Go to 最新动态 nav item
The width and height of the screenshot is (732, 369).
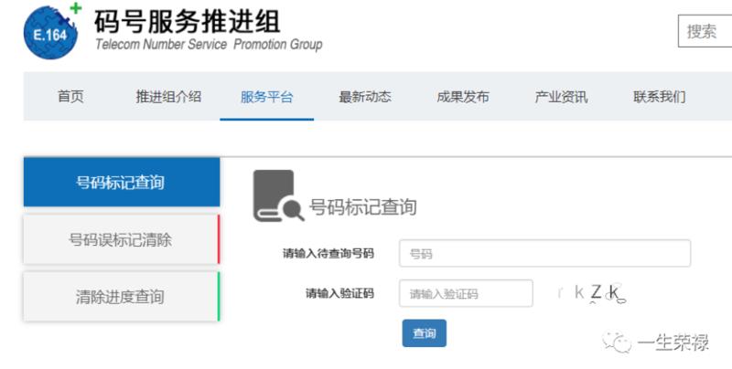pyautogui.click(x=365, y=97)
